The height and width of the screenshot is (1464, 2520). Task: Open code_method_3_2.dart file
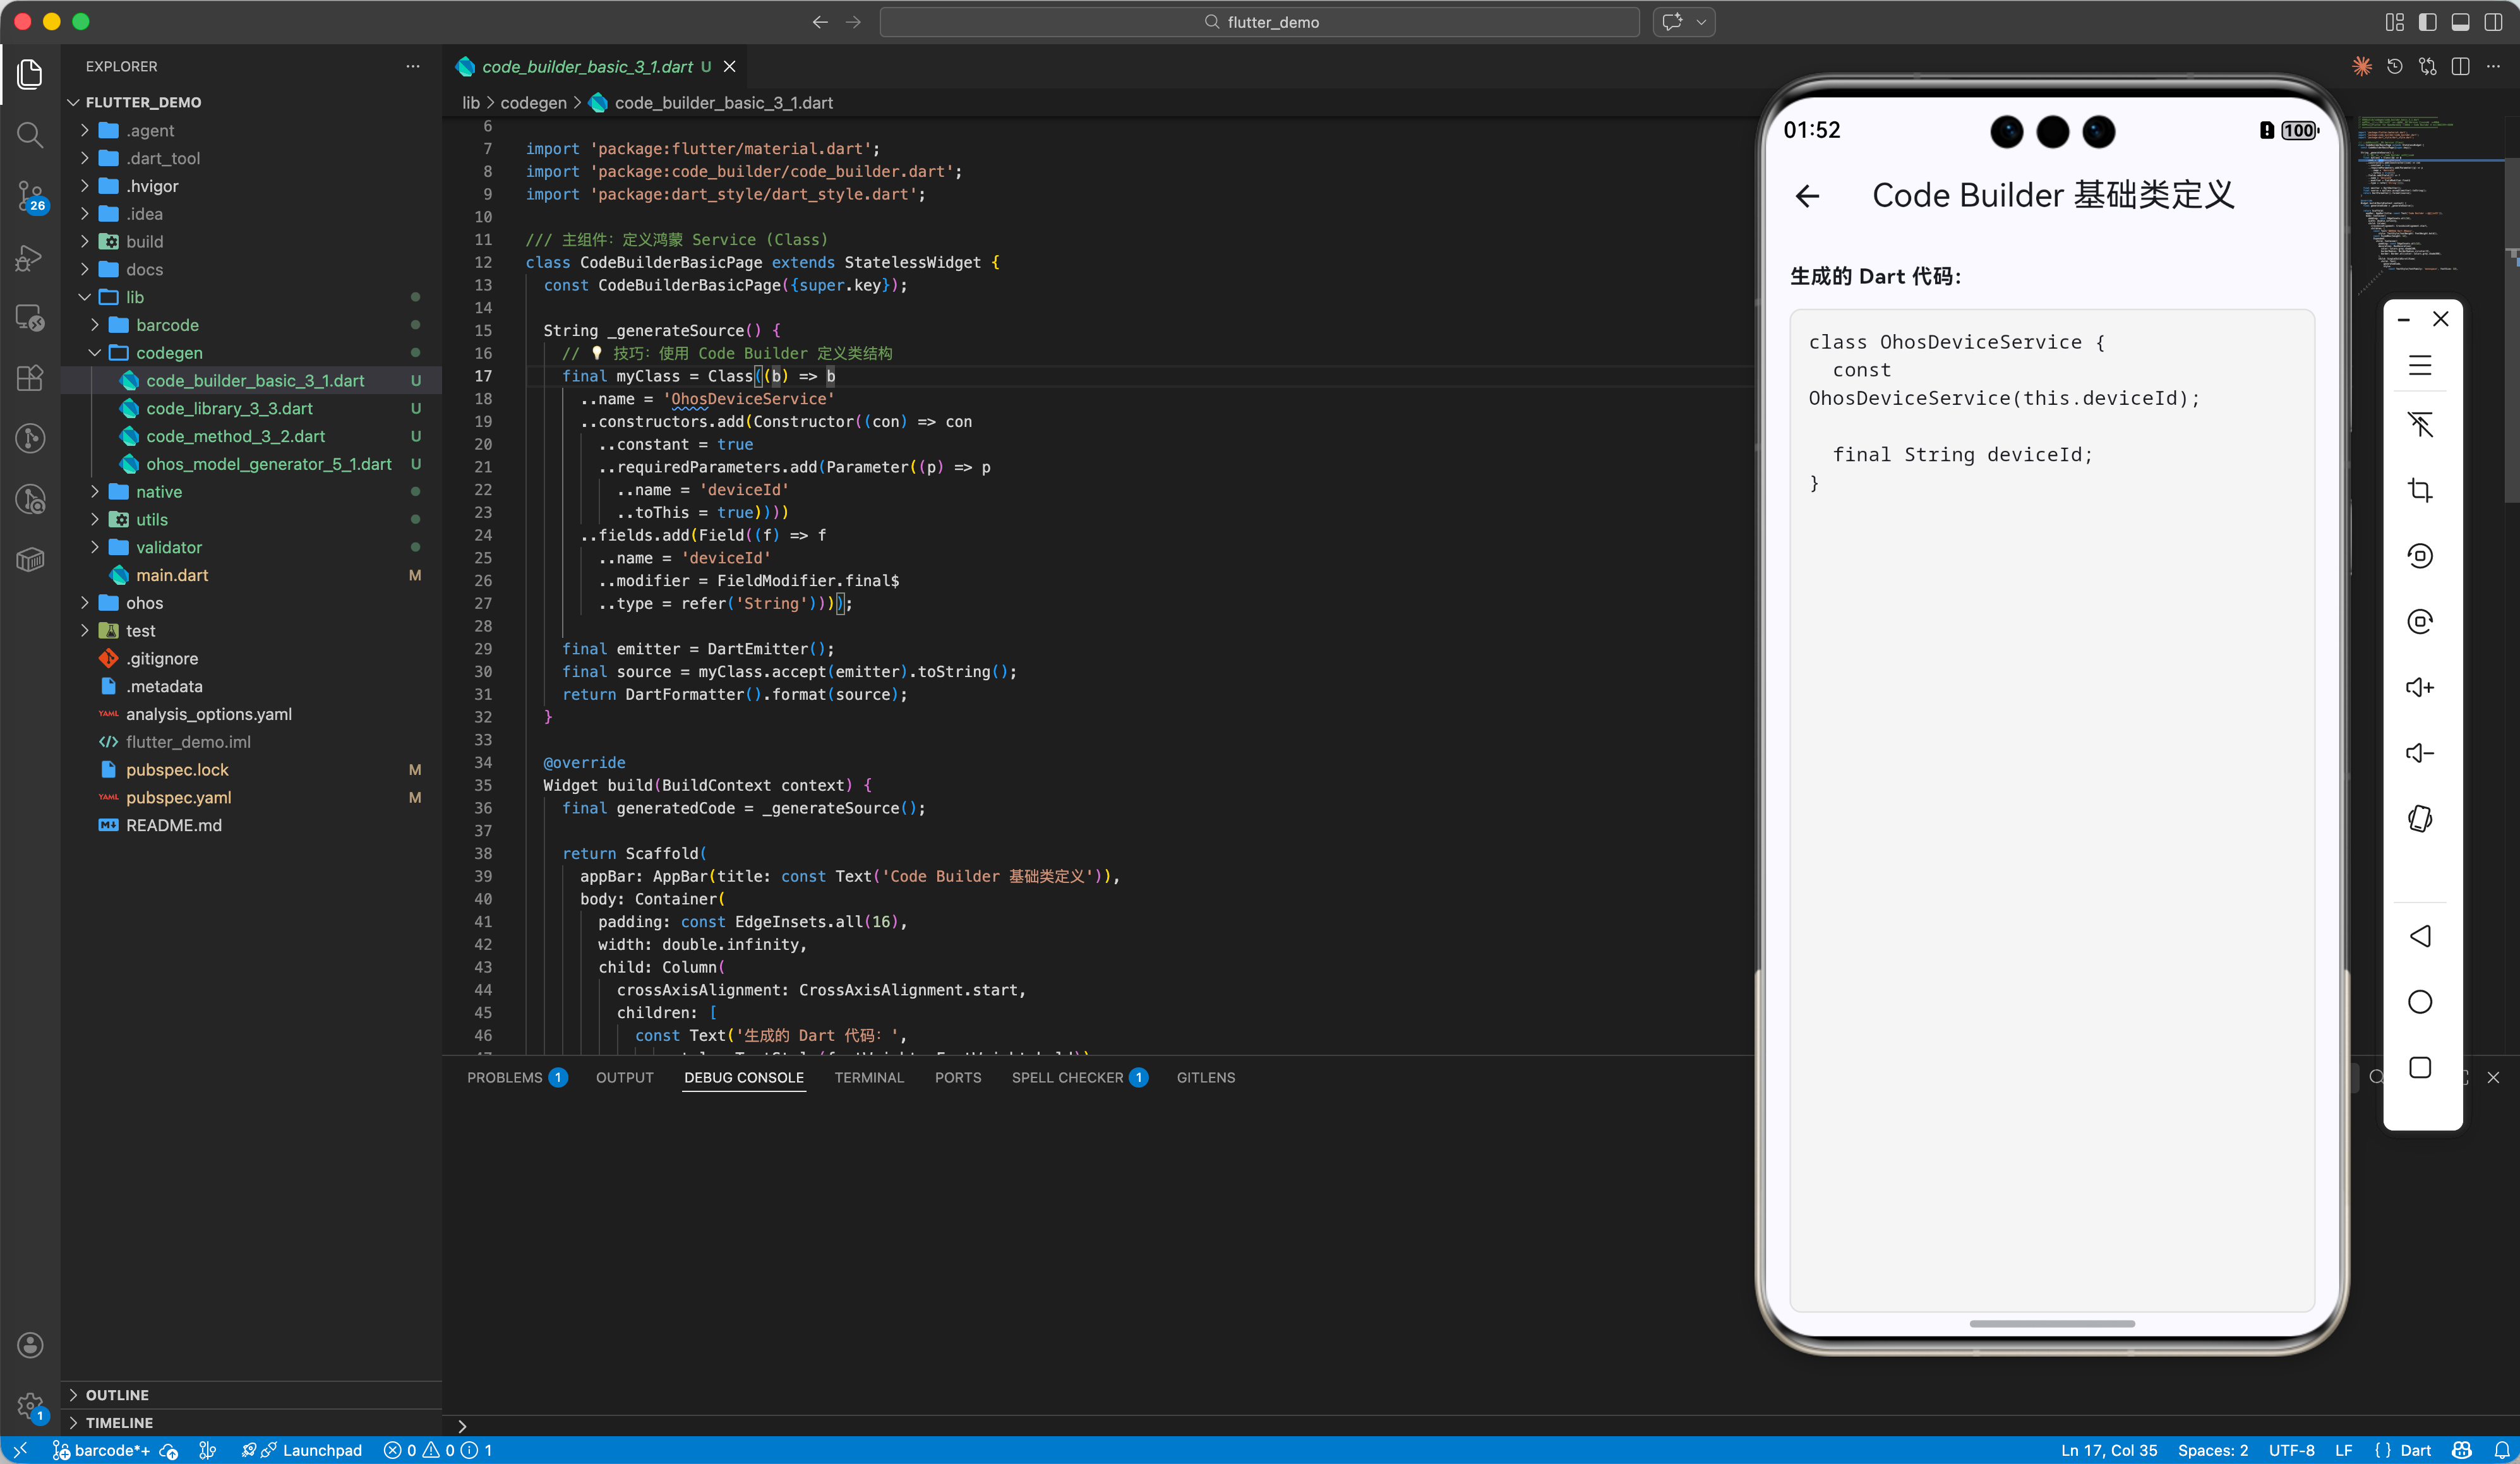point(235,436)
